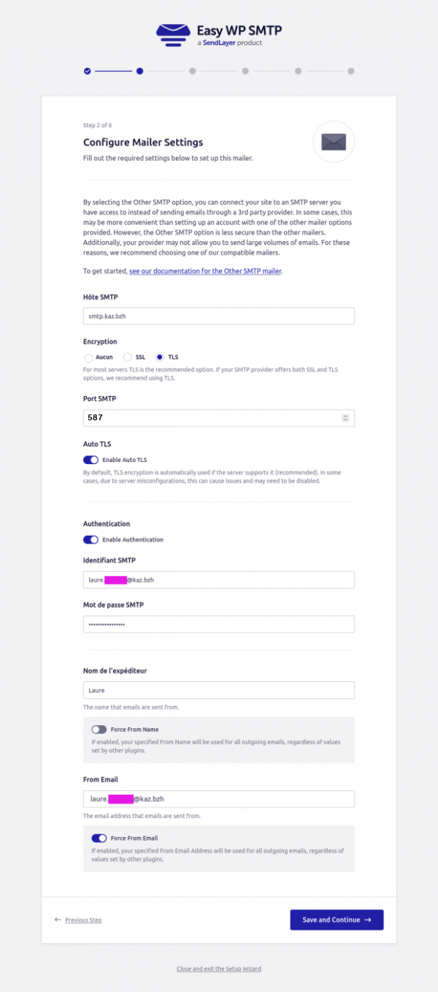The image size is (438, 992).
Task: Click the current step two indicator dot
Action: (x=139, y=71)
